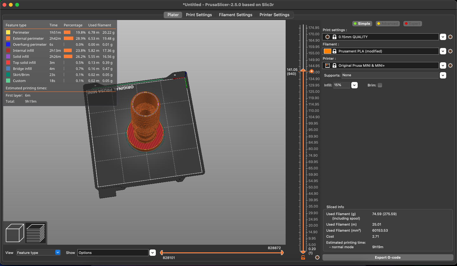The height and width of the screenshot is (266, 457).
Task: Open print settings via its gear icon
Action: [x=450, y=37]
